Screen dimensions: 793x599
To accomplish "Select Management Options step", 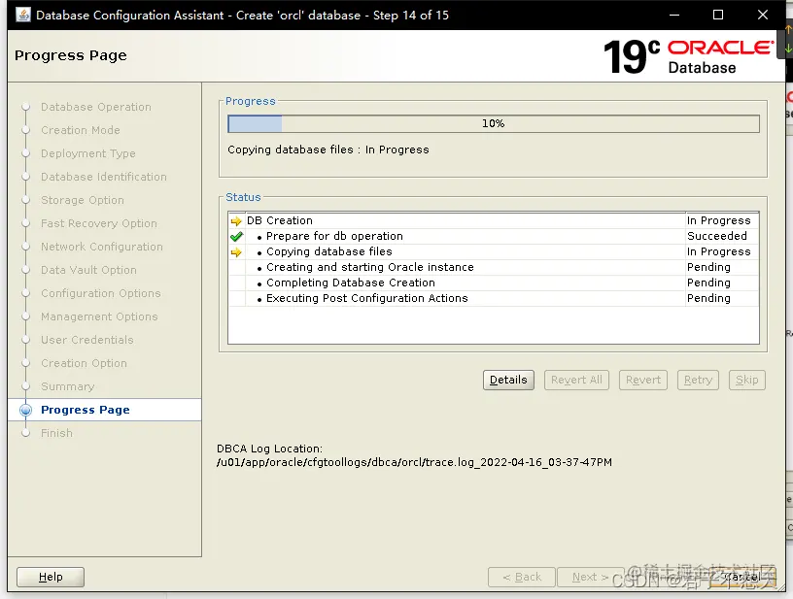I will point(99,316).
